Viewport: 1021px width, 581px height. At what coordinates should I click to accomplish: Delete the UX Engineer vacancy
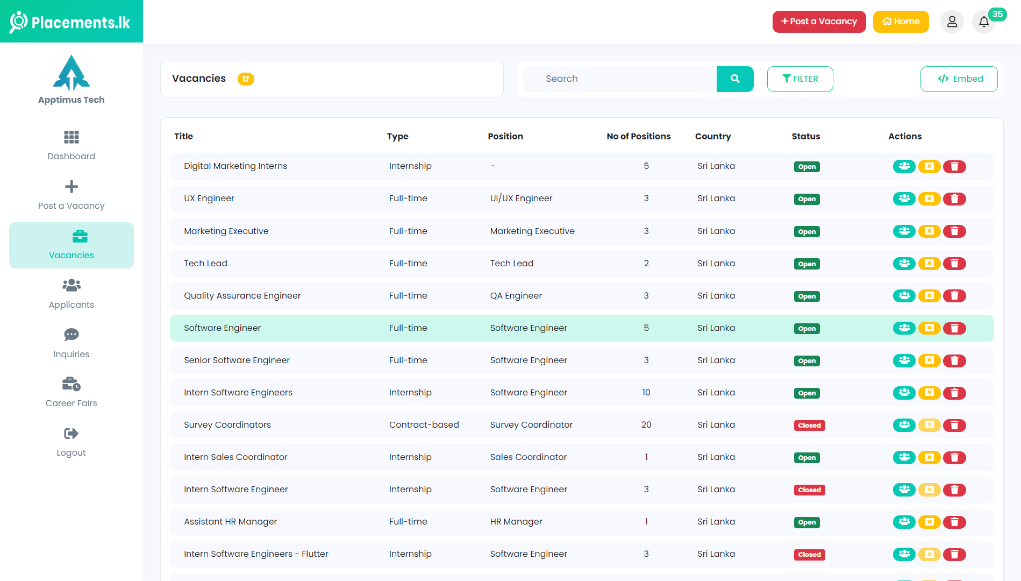point(954,199)
